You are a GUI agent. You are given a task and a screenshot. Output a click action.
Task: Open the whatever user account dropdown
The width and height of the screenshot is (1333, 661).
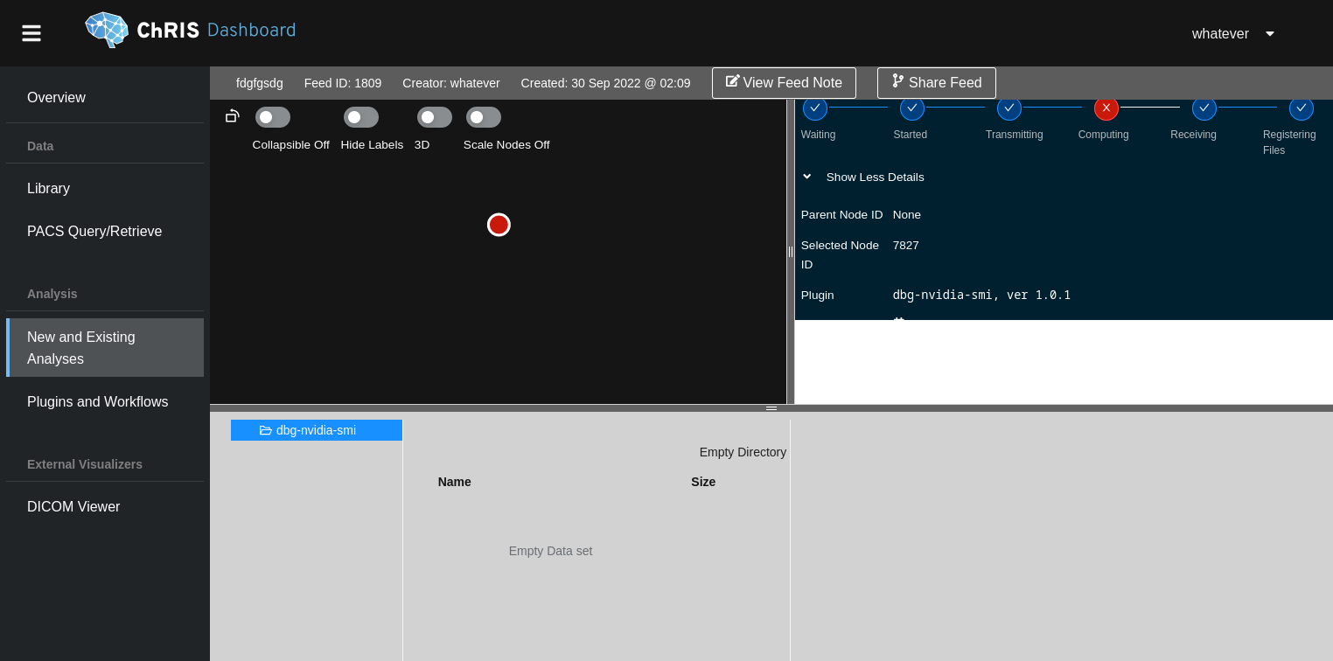tap(1232, 34)
